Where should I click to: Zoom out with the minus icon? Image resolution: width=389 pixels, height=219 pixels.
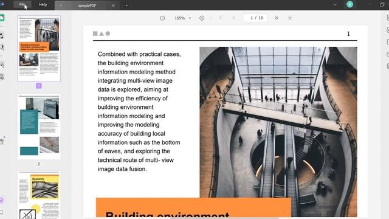162,18
